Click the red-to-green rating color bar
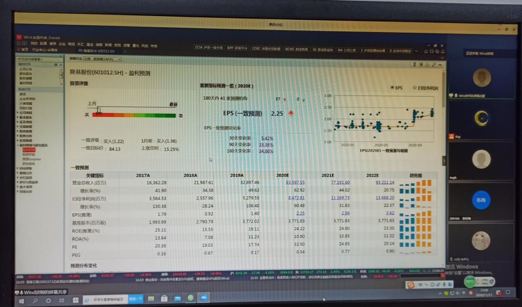This screenshot has height=307, width=522. pyautogui.click(x=134, y=115)
